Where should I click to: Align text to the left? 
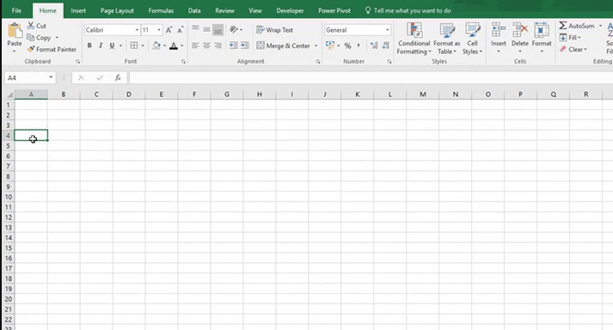(x=195, y=46)
